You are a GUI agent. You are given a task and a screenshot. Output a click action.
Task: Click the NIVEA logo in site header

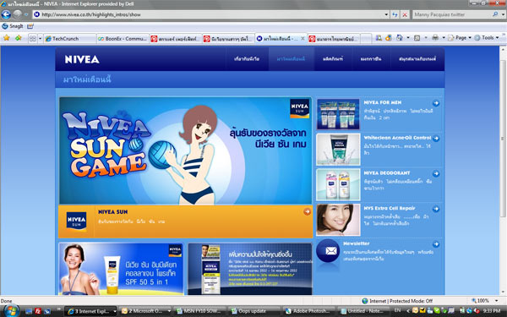(82, 59)
